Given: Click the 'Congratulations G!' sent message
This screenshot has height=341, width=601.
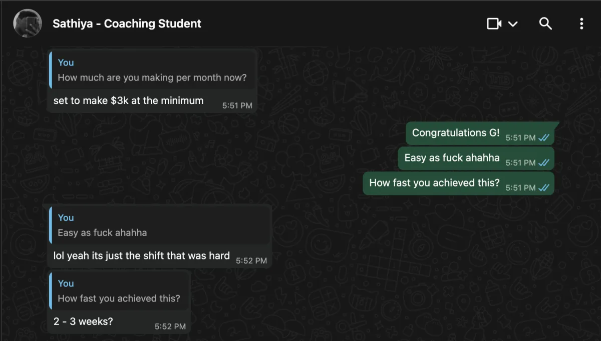Looking at the screenshot, I should [456, 133].
